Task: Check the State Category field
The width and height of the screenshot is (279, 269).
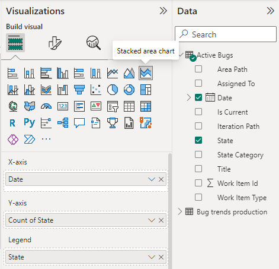Action: coord(198,154)
